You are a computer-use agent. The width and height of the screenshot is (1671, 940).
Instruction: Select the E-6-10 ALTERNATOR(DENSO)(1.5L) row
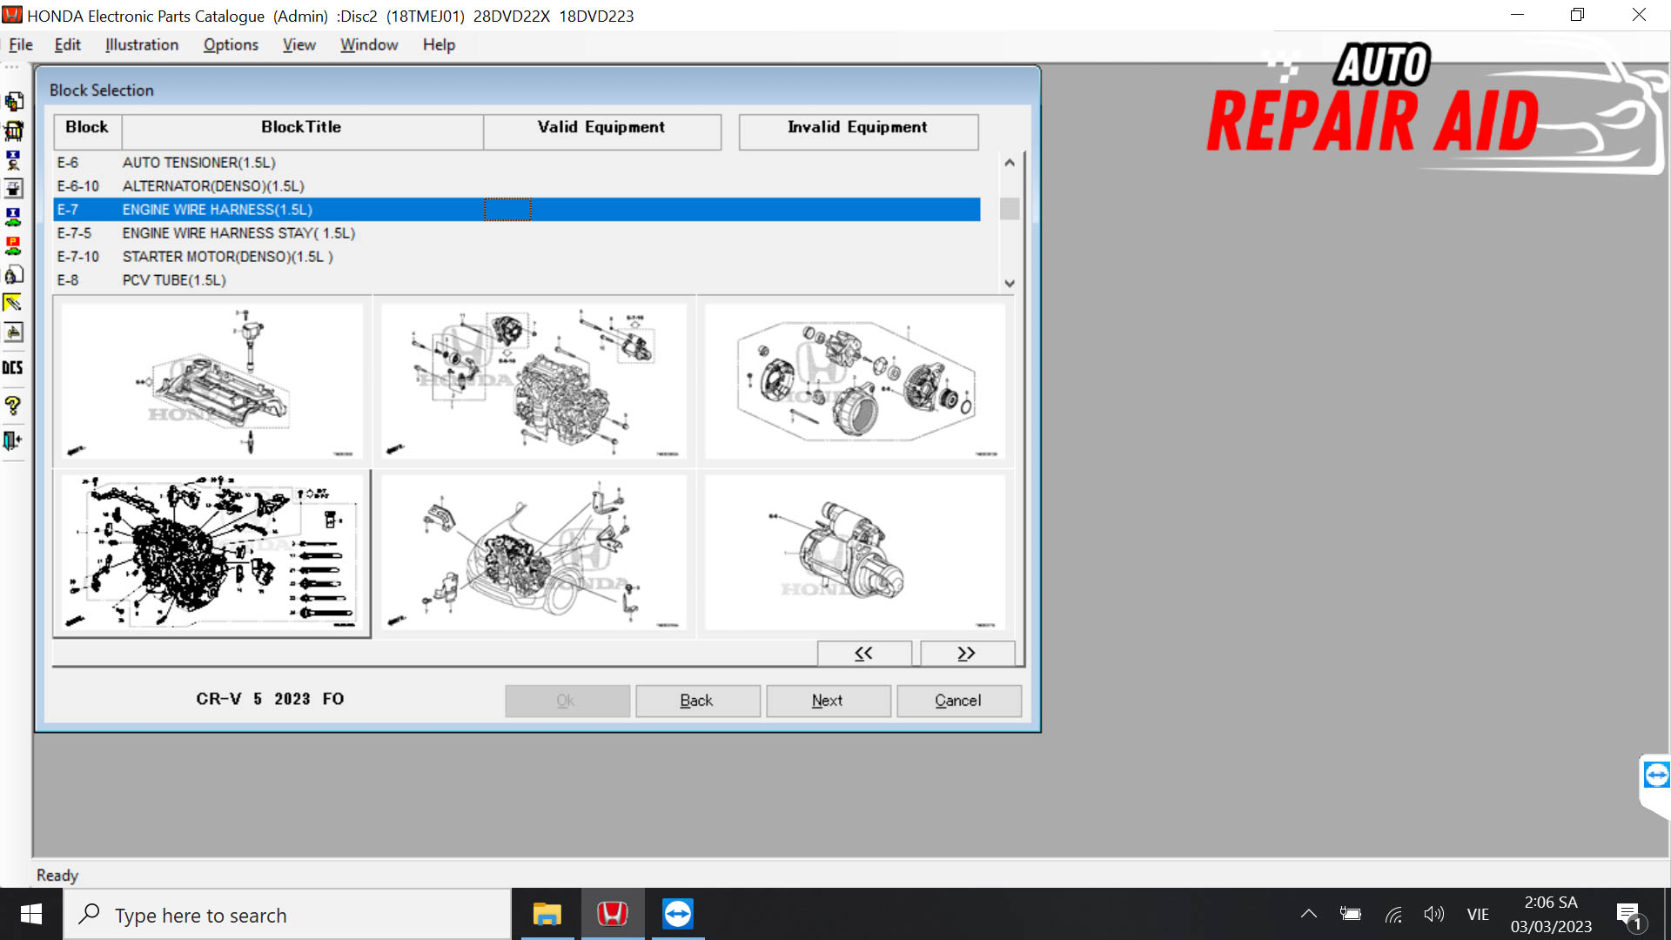pyautogui.click(x=517, y=186)
